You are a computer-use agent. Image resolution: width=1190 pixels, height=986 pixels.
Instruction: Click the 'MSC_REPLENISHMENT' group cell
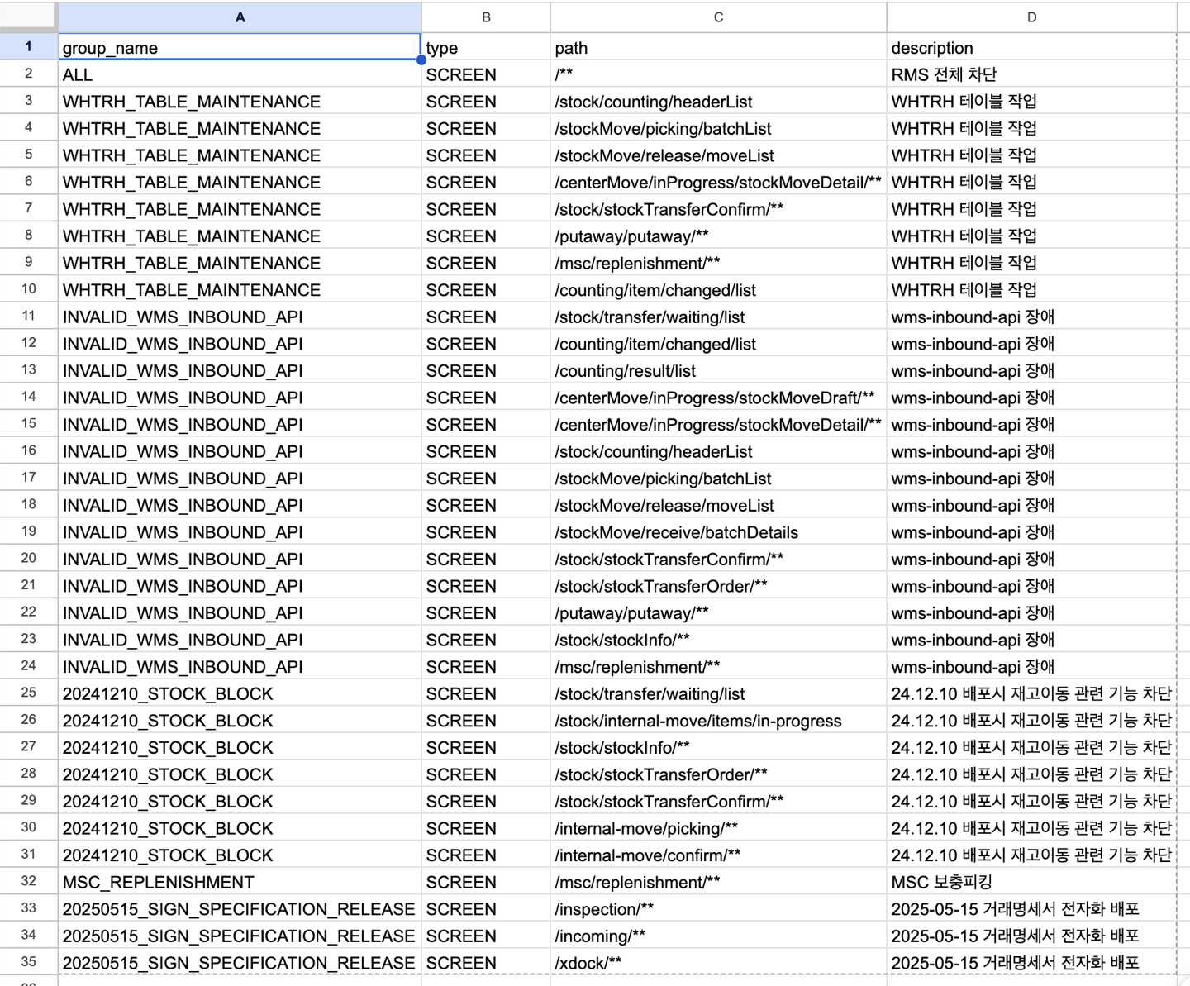tap(240, 883)
